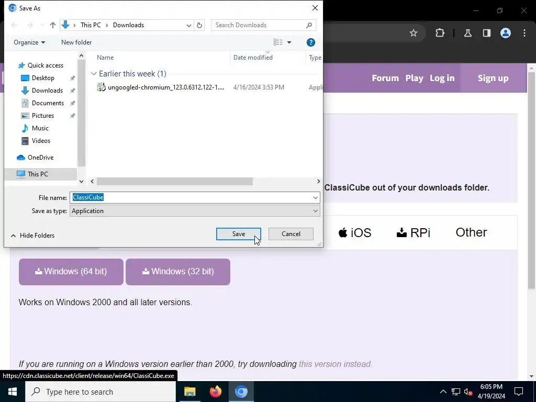Click the search magnifier in Search Downloads

(x=309, y=25)
